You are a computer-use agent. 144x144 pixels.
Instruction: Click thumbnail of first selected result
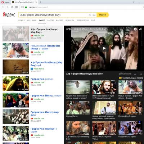(16, 34)
